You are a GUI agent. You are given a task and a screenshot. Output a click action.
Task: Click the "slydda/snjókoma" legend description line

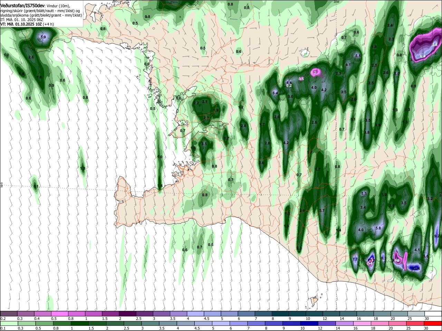pos(41,16)
